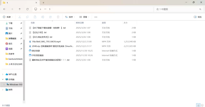Open 下载 folder in sidebar
Screen dimensions: 205x107
tap(10, 23)
